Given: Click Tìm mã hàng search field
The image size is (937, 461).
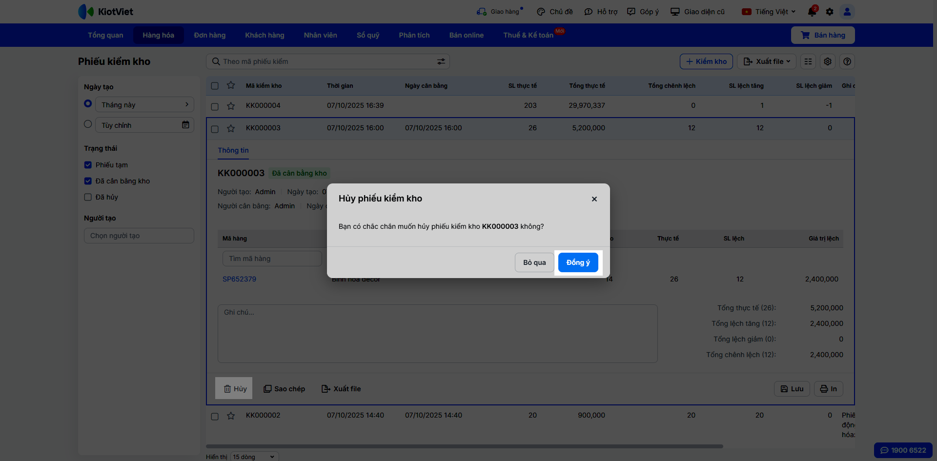Looking at the screenshot, I should 272,259.
